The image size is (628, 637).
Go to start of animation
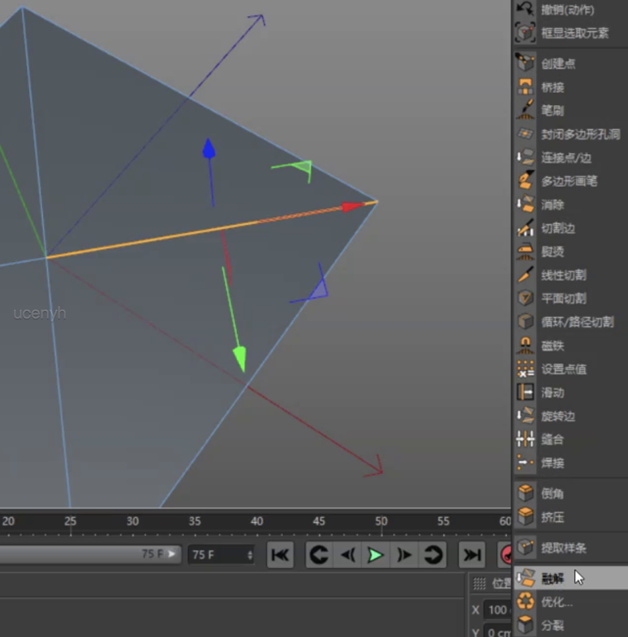pos(280,555)
